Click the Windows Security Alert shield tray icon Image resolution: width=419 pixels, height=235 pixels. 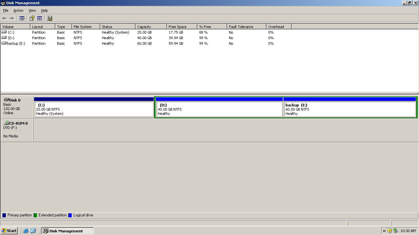point(390,231)
